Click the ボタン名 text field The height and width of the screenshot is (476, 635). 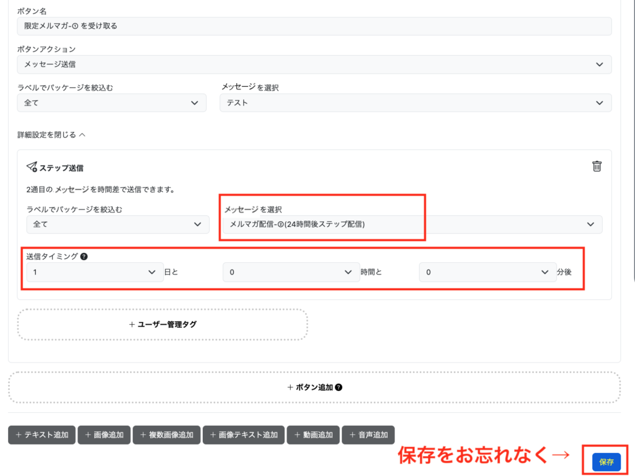(314, 26)
